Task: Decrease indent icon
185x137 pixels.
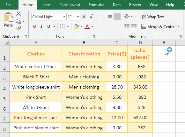Action: point(127,26)
